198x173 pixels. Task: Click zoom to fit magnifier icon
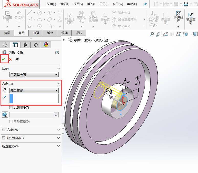click(152, 34)
